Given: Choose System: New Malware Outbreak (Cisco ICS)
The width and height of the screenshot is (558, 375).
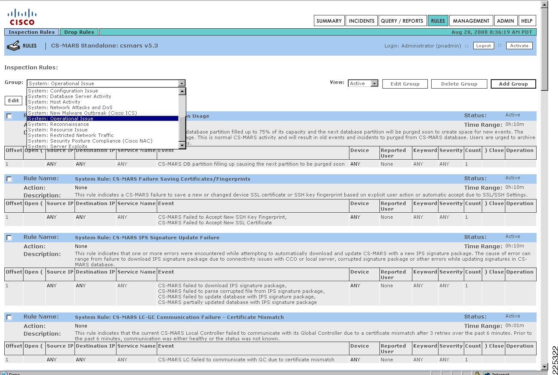Looking at the screenshot, I should tap(102, 113).
